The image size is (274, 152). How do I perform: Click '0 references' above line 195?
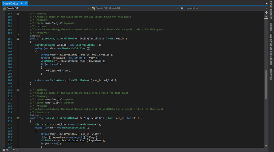pyautogui.click(x=35, y=36)
